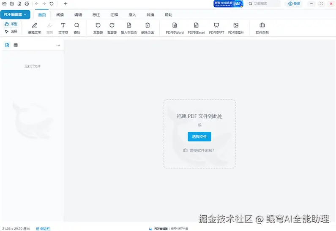Open the sidebar three-dots more menu
The image size is (336, 231).
coord(58,45)
